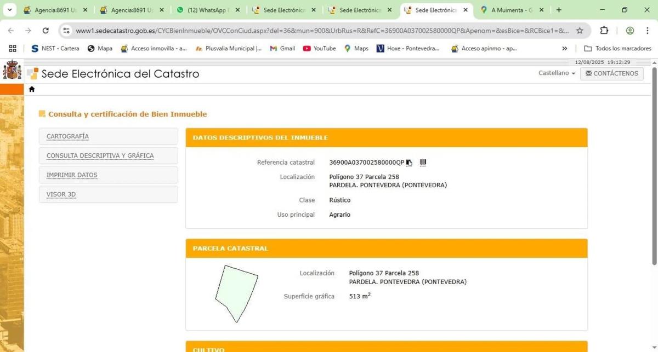Open the browser apps grid icon

(x=13, y=48)
